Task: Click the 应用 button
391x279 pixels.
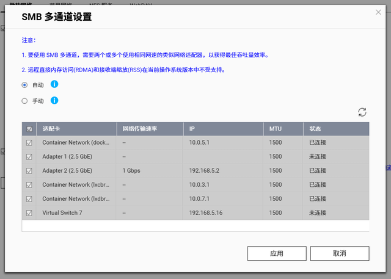Action: pos(277,253)
